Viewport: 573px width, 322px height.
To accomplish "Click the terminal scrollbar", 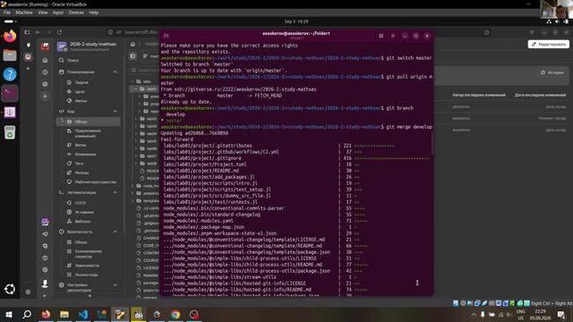I will (x=432, y=143).
